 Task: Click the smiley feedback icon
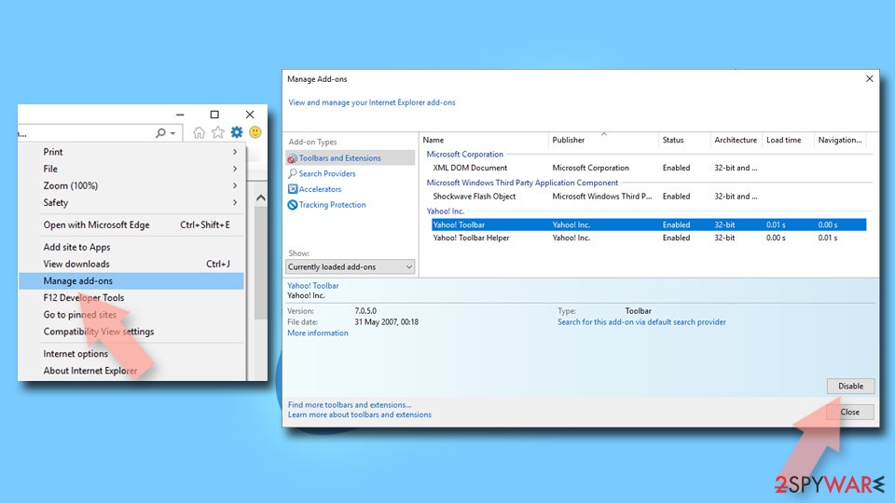[x=255, y=132]
